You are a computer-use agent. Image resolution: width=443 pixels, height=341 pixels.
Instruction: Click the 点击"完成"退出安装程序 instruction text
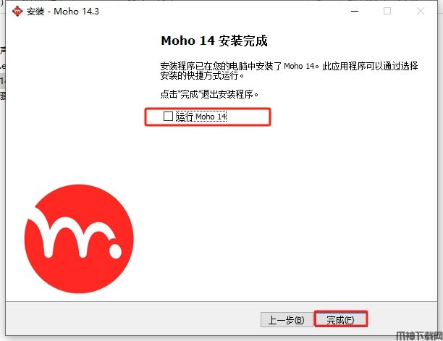click(209, 94)
